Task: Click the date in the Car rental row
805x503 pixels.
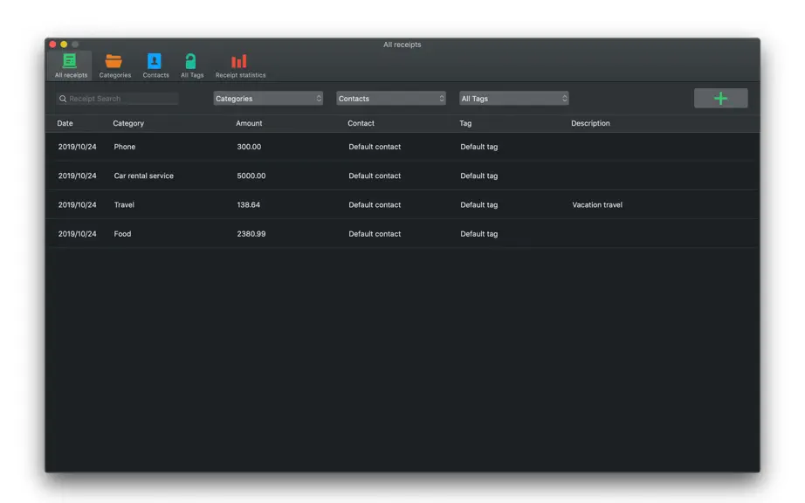Action: pyautogui.click(x=77, y=176)
